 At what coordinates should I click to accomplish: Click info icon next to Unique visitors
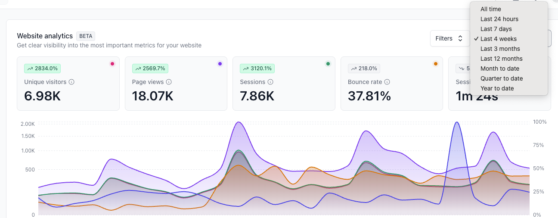pyautogui.click(x=71, y=82)
